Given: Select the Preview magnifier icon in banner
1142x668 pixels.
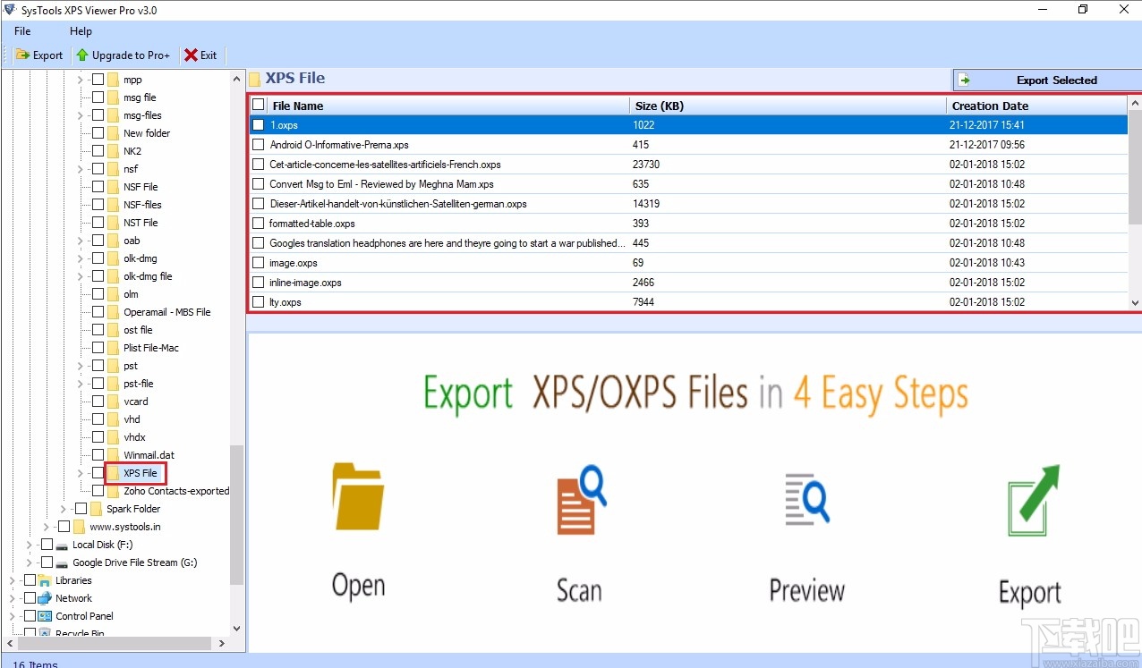Looking at the screenshot, I should click(805, 499).
